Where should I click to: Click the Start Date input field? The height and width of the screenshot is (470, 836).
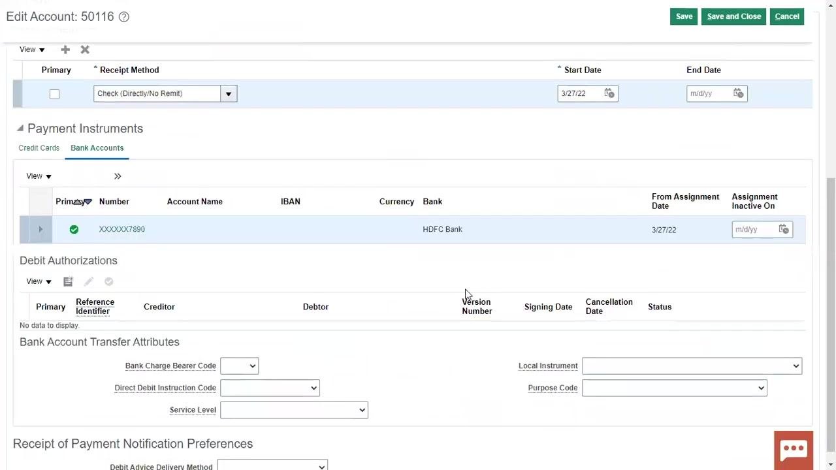(x=580, y=93)
